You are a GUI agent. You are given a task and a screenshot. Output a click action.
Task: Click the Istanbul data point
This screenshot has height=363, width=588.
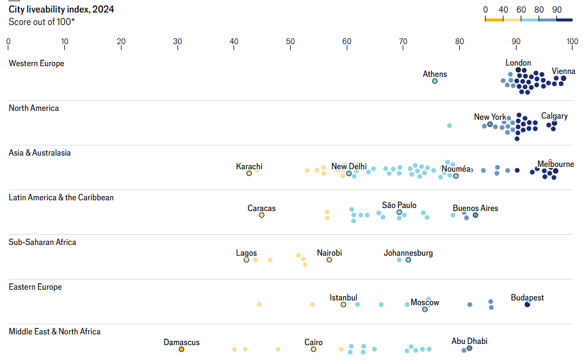click(343, 305)
